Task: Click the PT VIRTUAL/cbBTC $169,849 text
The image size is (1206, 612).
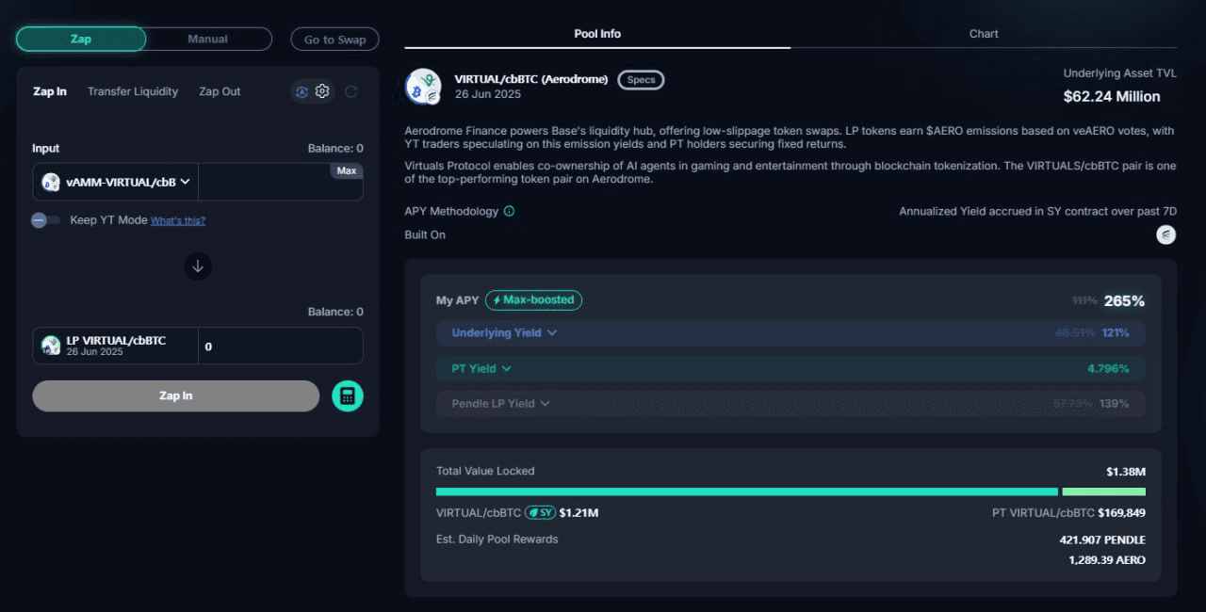Action: (x=1068, y=513)
